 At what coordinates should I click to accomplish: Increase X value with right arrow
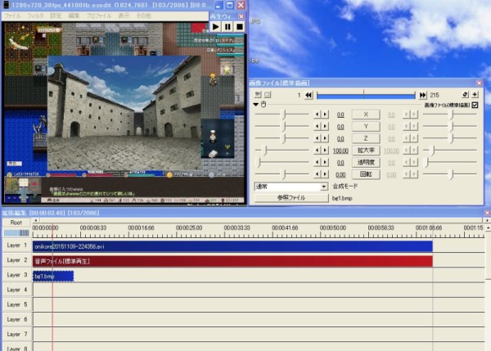pos(325,115)
